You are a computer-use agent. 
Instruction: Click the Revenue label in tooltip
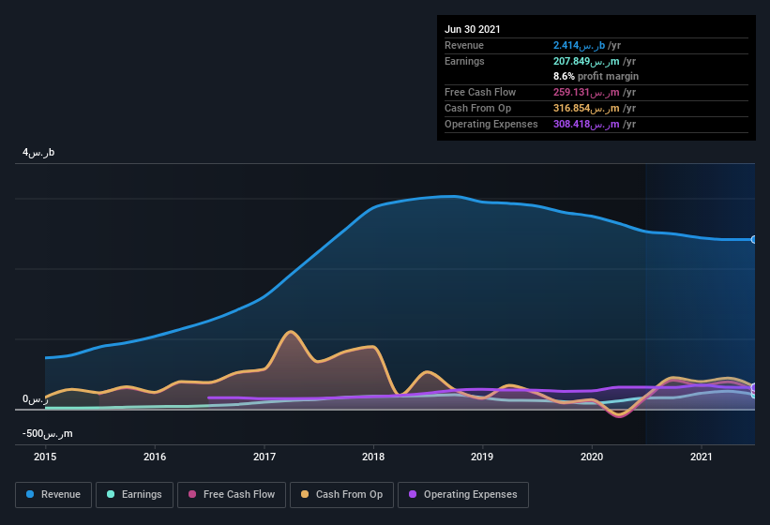tap(464, 46)
